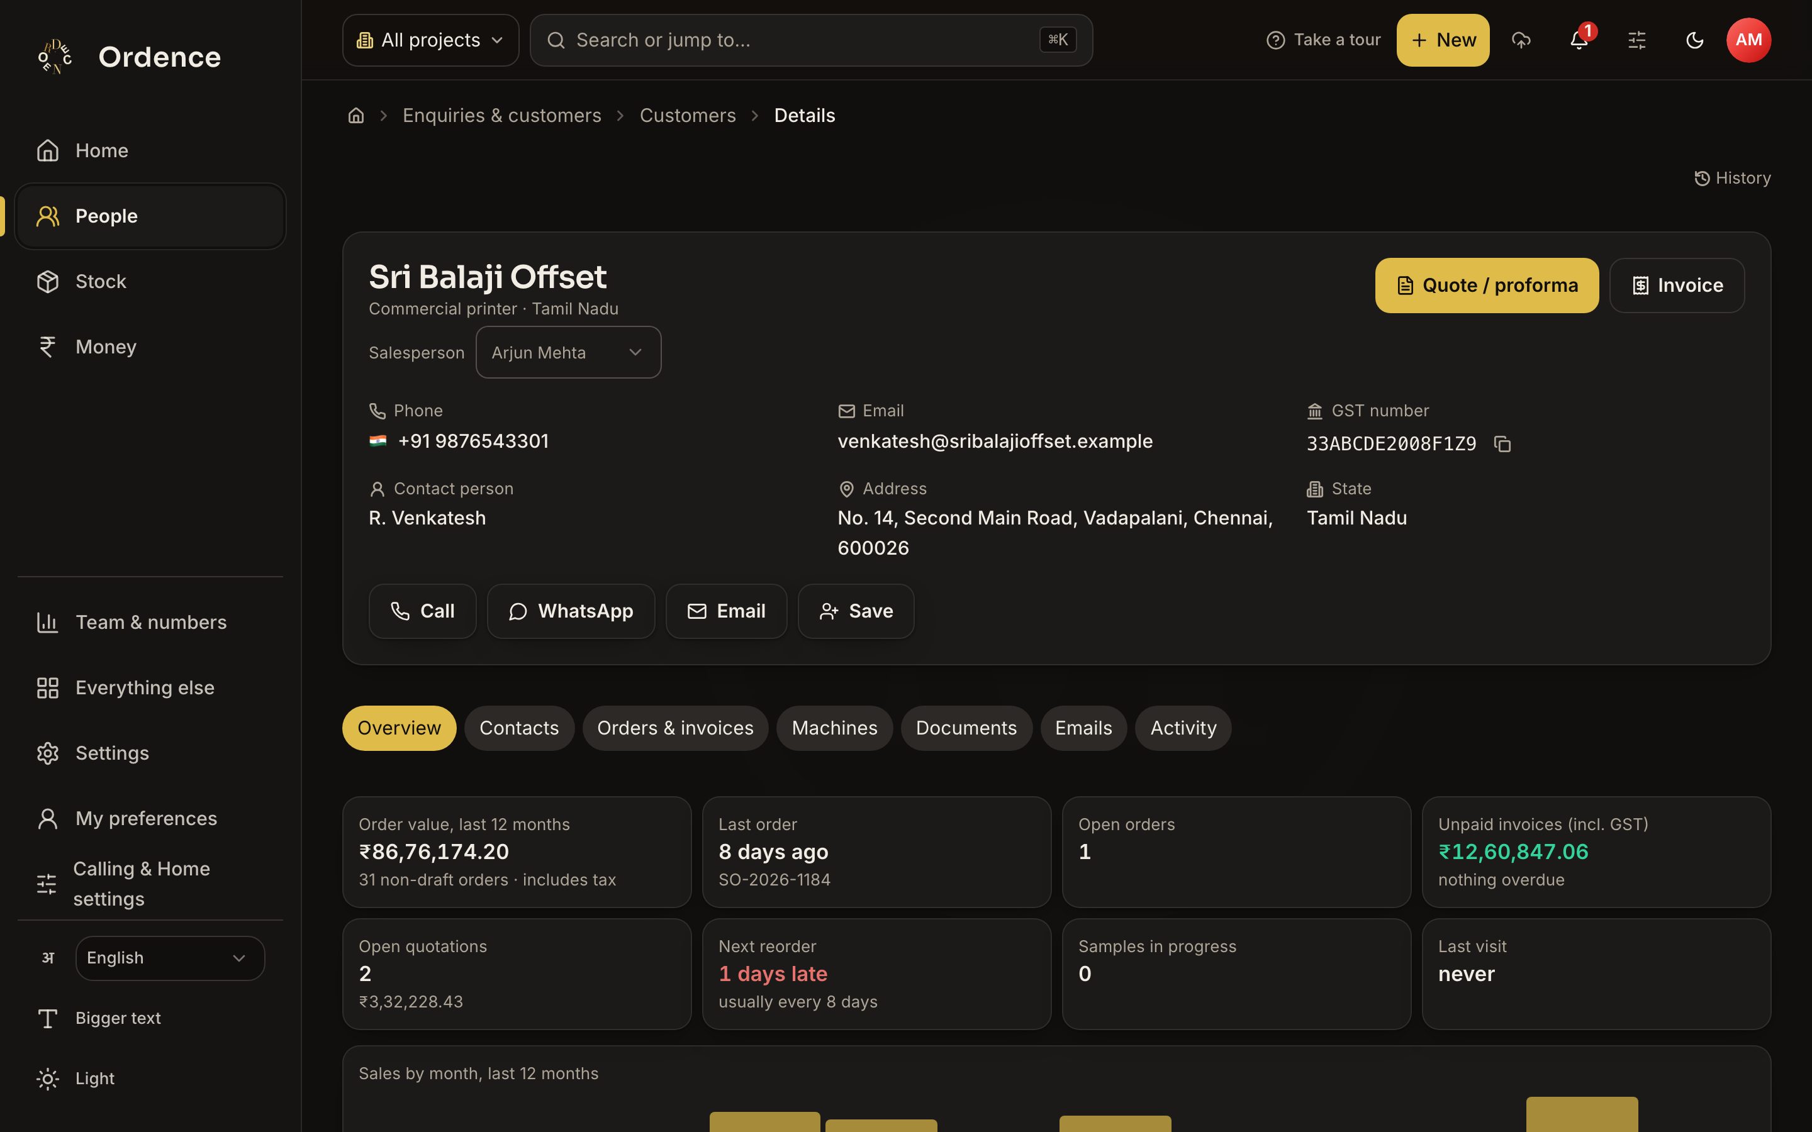Click GST number 33ABCDE2008F1Z9
This screenshot has width=1812, height=1132.
[1391, 444]
